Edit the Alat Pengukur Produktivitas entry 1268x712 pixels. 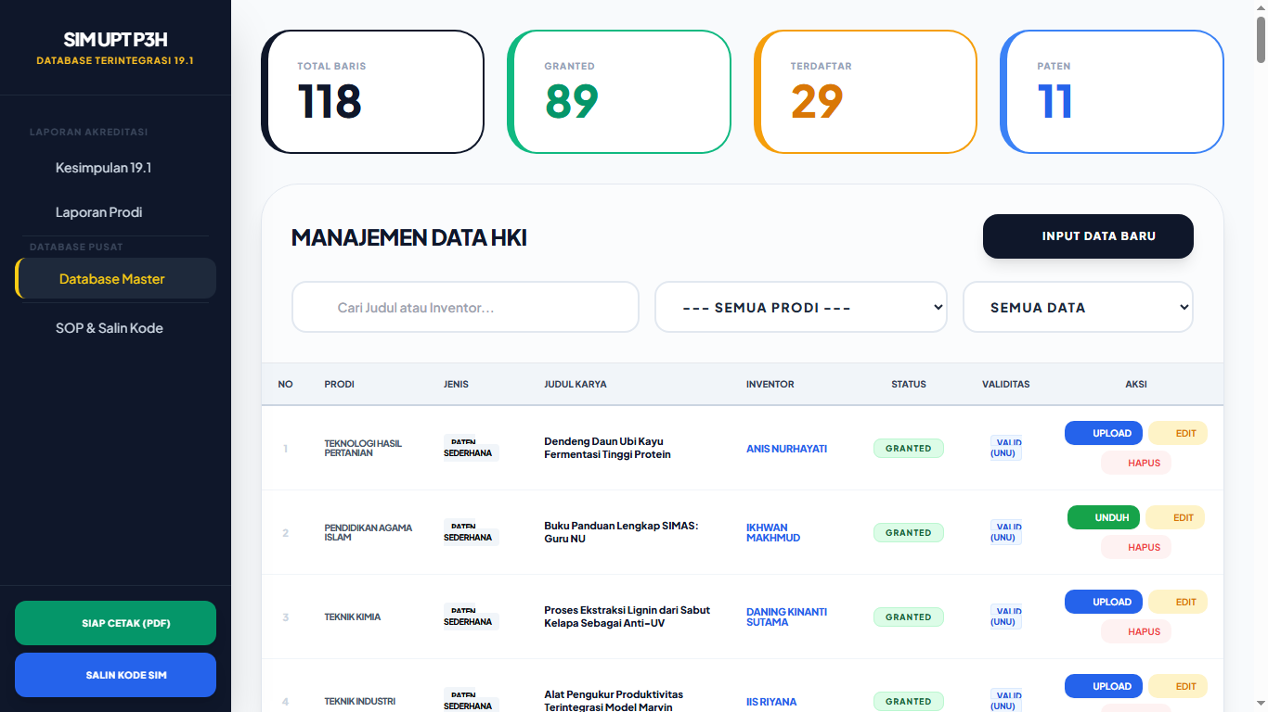click(x=1178, y=686)
